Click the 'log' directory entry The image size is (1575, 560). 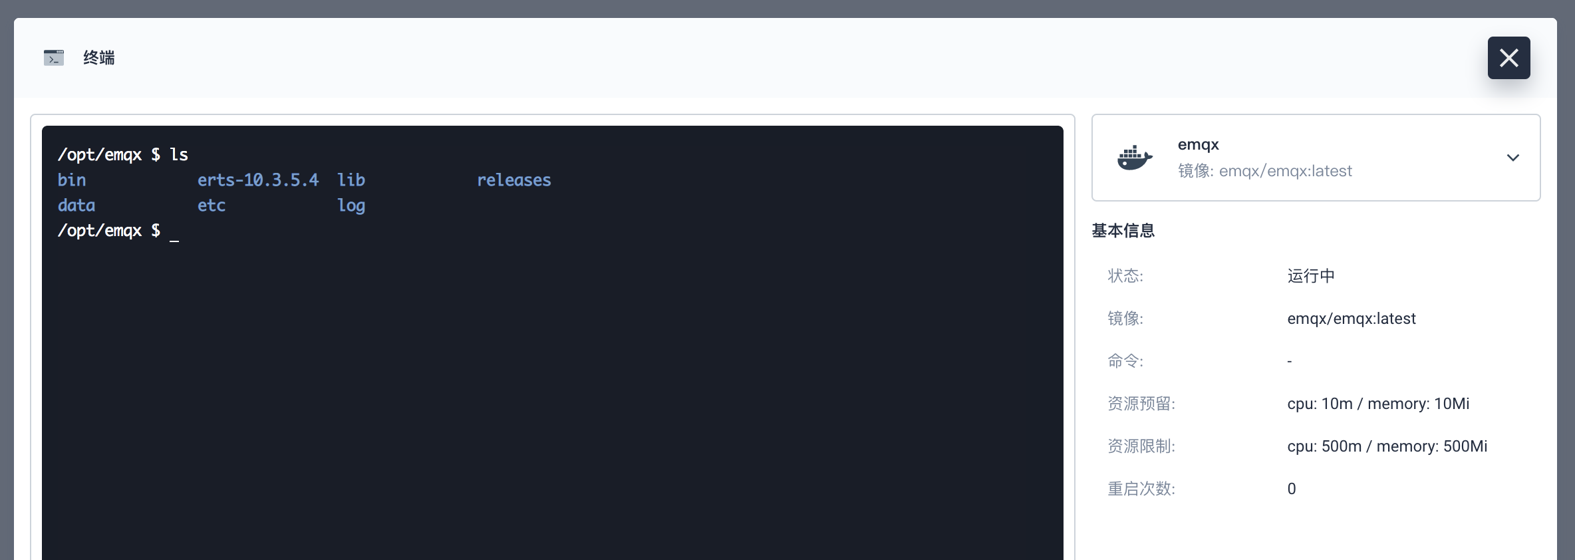[351, 206]
